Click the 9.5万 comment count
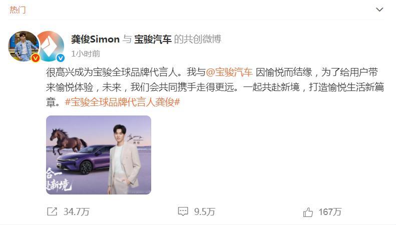This screenshot has width=396, height=225. coord(205,211)
